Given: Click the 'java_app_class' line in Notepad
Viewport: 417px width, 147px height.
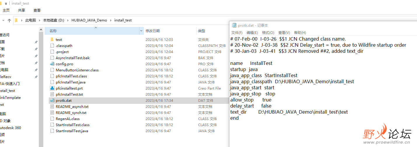Looking at the screenshot, I should click(264, 75).
